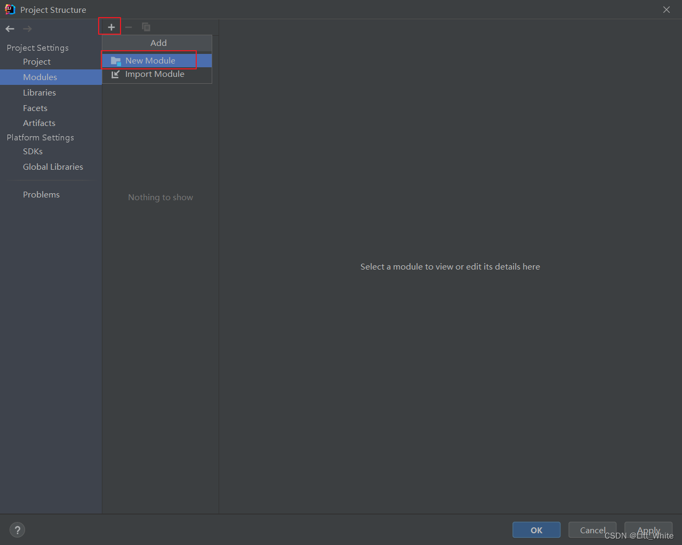Click the Apply button
This screenshot has height=545, width=682.
(648, 530)
